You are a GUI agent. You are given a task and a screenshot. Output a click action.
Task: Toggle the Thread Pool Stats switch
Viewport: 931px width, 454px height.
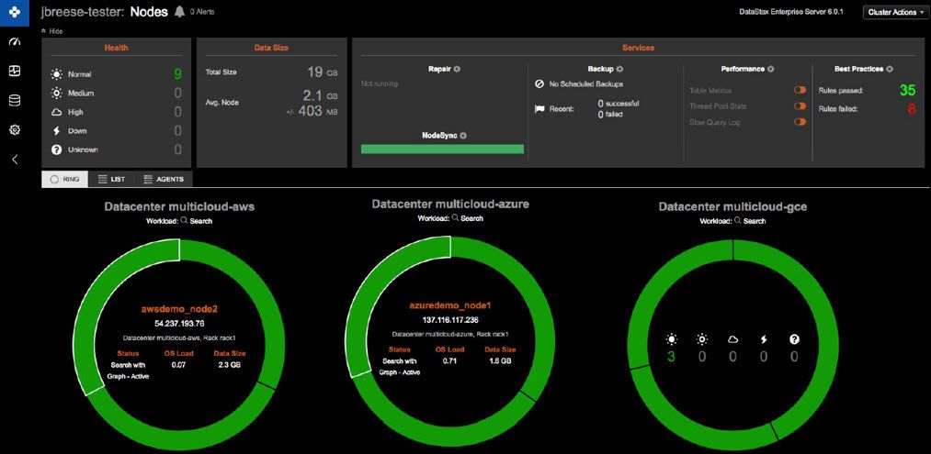click(x=800, y=106)
